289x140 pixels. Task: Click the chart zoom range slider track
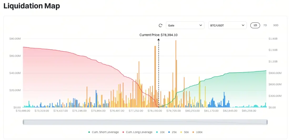[x=145, y=122]
